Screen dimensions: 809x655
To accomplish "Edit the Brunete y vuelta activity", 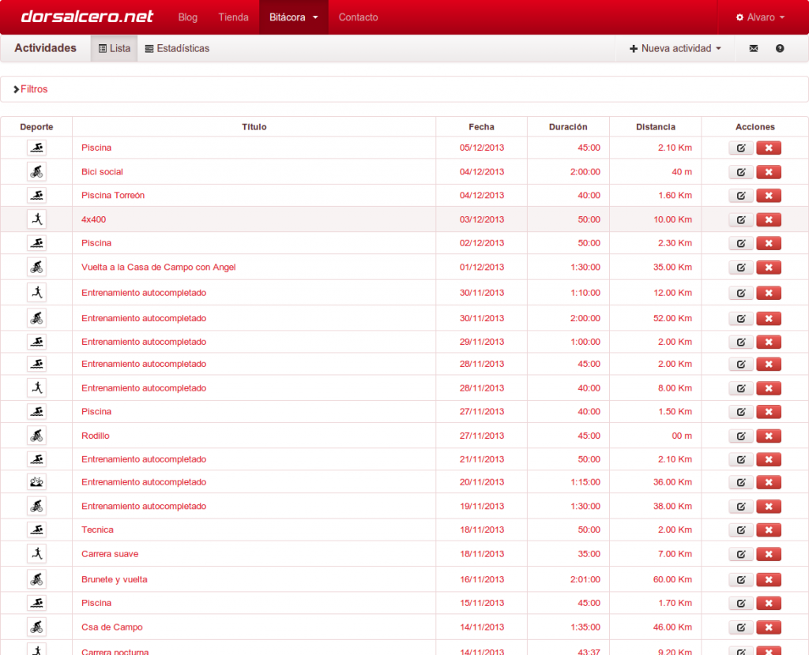I will (x=741, y=580).
